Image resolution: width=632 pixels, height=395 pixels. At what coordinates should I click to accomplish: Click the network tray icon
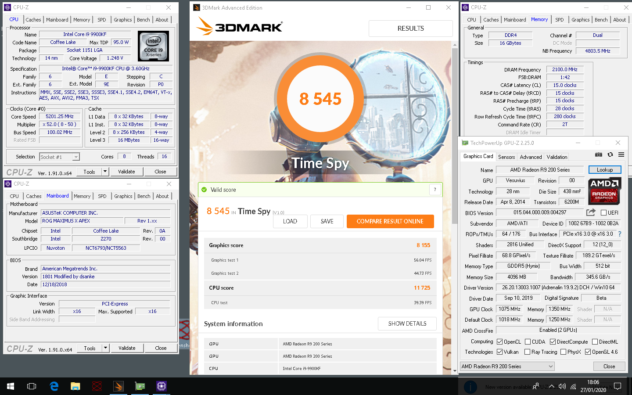pos(573,387)
